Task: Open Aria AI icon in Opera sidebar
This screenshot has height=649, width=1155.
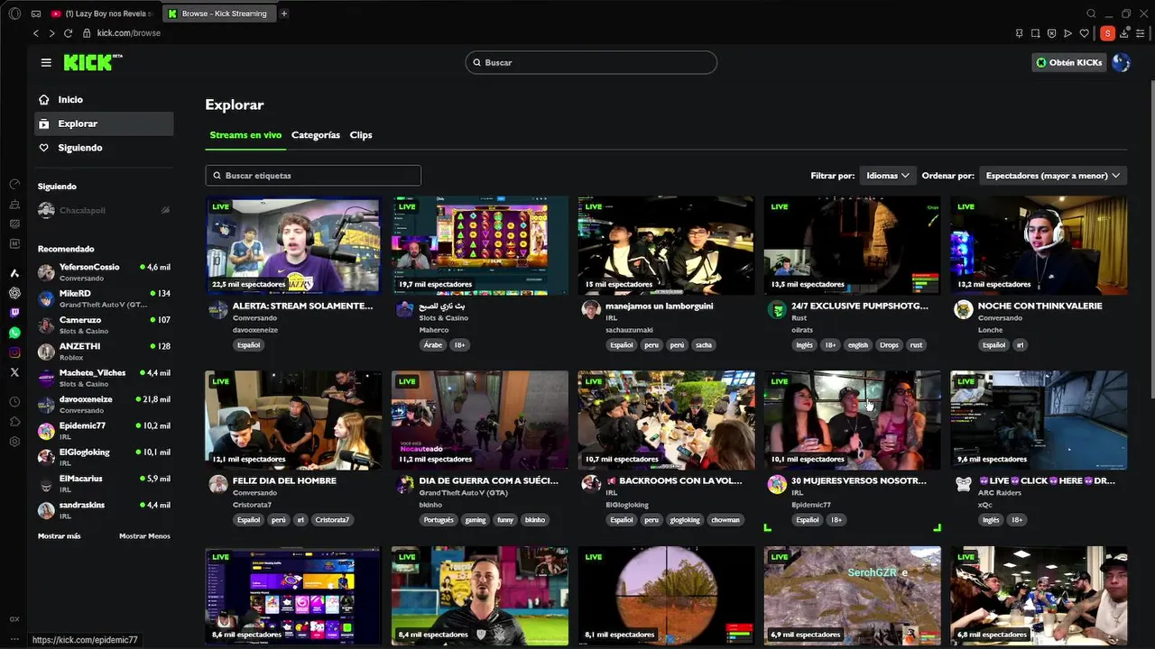Action: [14, 273]
